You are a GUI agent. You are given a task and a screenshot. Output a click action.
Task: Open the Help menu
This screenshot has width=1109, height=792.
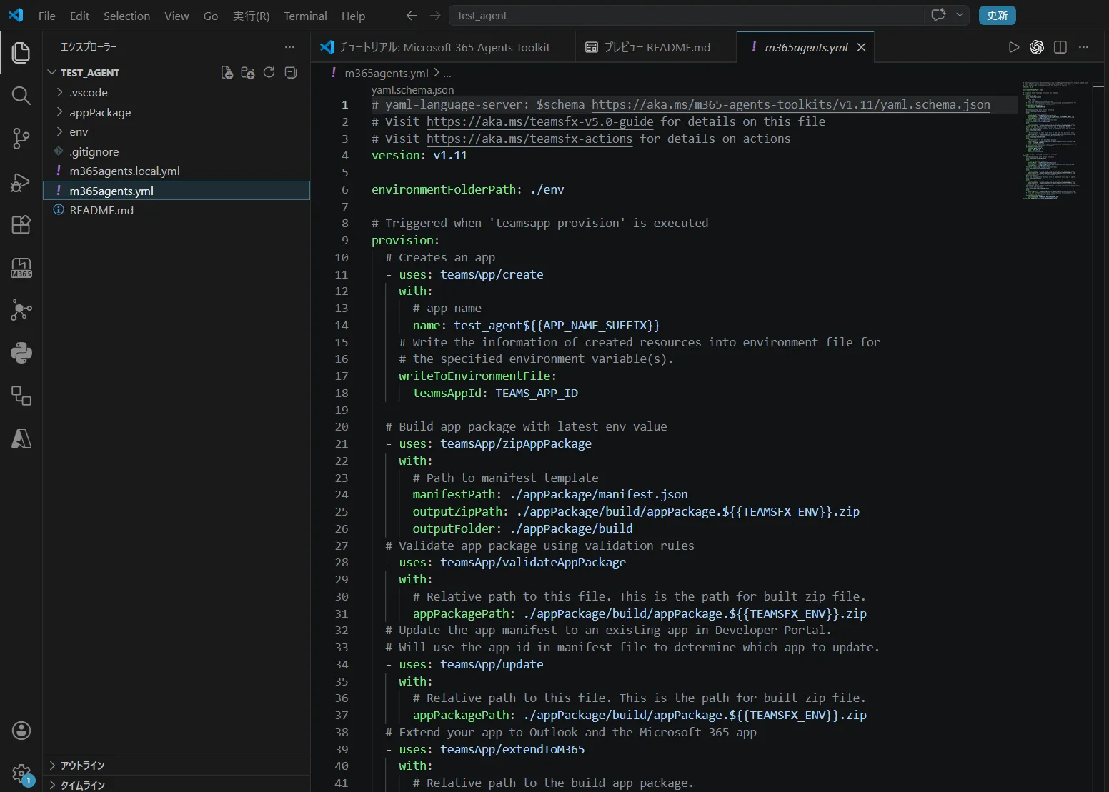(353, 16)
